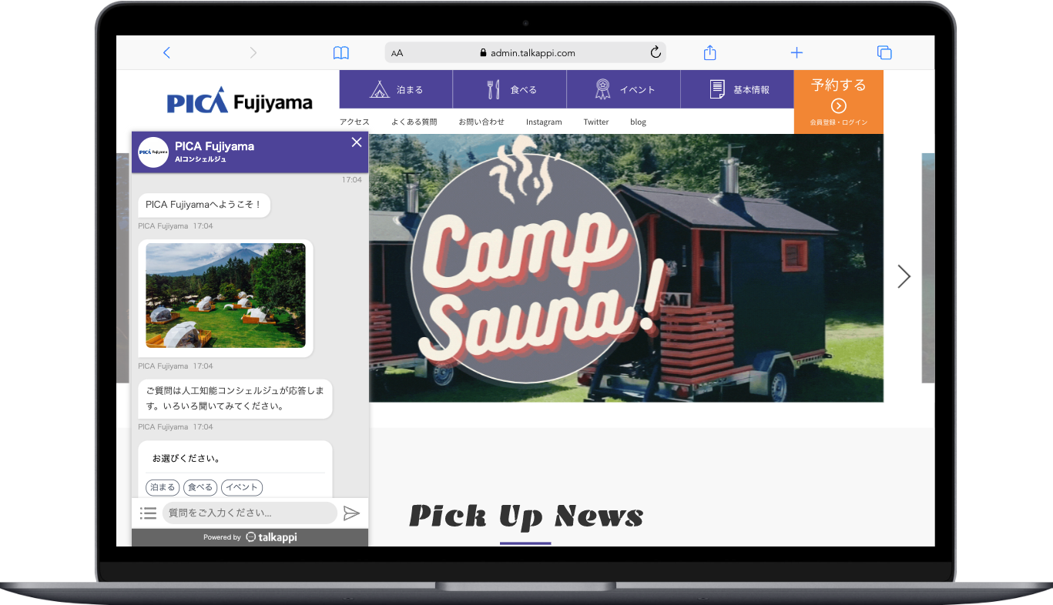Click the 質問をご入力ください chat input

(x=250, y=513)
